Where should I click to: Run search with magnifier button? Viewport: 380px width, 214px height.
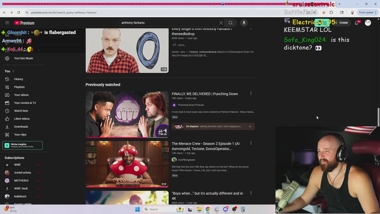[x=230, y=23]
